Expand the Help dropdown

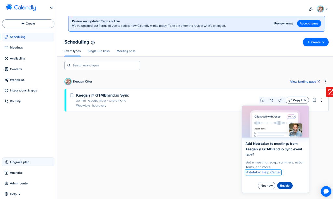[x=13, y=194]
